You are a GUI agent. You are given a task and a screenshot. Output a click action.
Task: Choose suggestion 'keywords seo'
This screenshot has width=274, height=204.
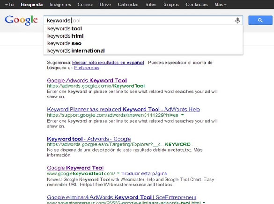click(x=143, y=43)
